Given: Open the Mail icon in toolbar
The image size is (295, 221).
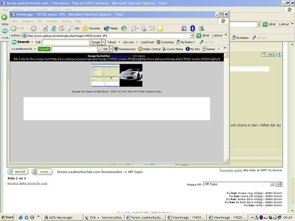Looking at the screenshot, I should tap(133, 28).
